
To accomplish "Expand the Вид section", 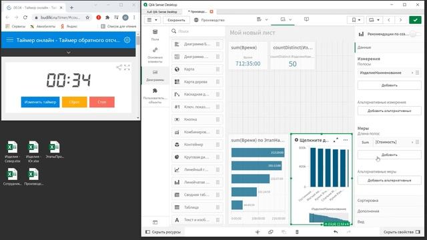I will [390, 222].
